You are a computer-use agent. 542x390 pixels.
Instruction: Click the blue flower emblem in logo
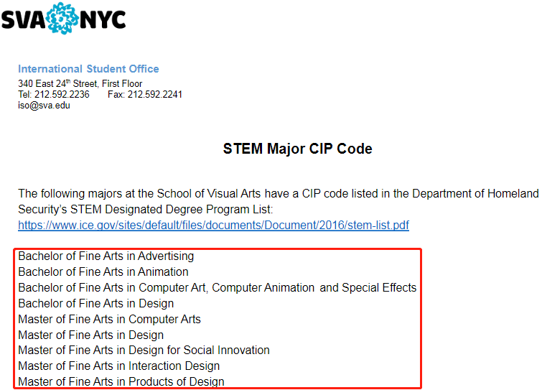[x=62, y=19]
